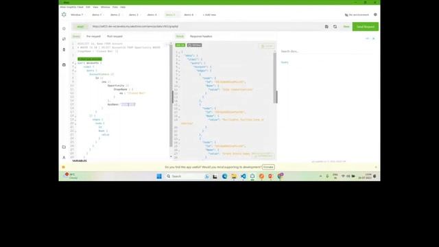Collapse result fold arrow at line 8

pos(179,79)
